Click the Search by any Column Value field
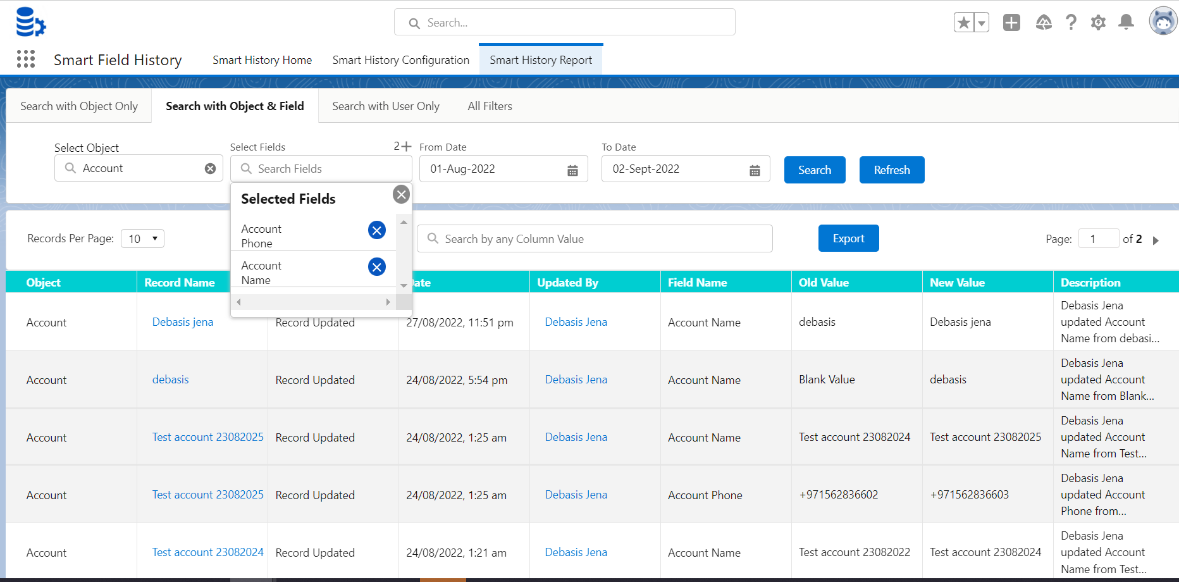Viewport: 1179px width, 582px height. (x=595, y=239)
